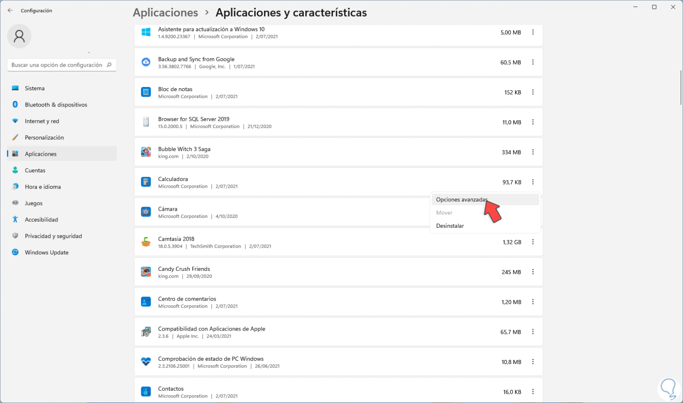Click the Bloc de notas icon
The image size is (683, 403).
146,92
